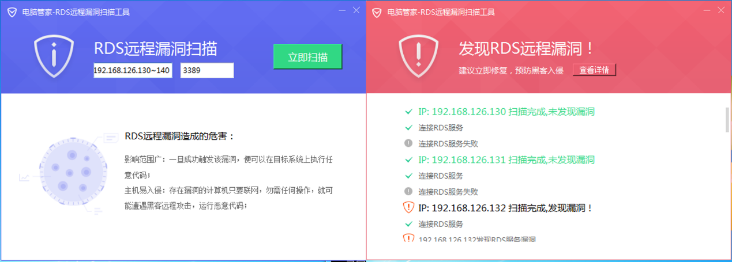Viewport: 732px width, 262px height.
Task: Click the results list scrollbar thumb
Action: tap(727, 120)
